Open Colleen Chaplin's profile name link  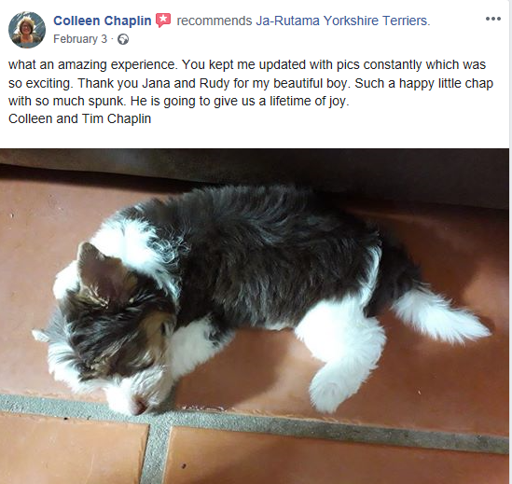click(103, 21)
